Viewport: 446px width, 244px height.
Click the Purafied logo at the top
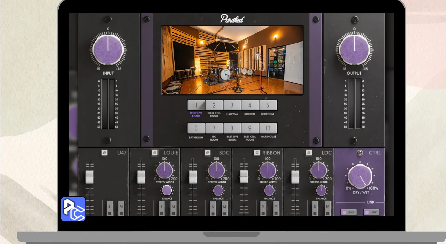click(232, 19)
